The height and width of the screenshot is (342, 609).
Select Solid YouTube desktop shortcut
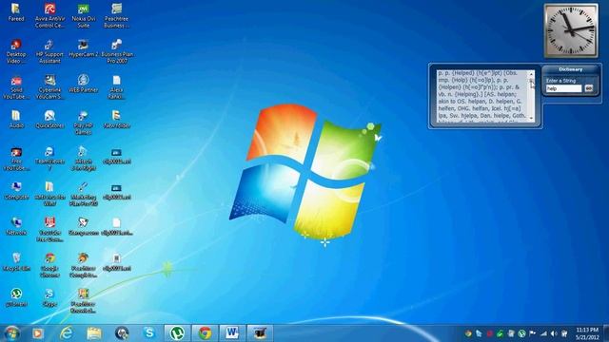point(16,86)
